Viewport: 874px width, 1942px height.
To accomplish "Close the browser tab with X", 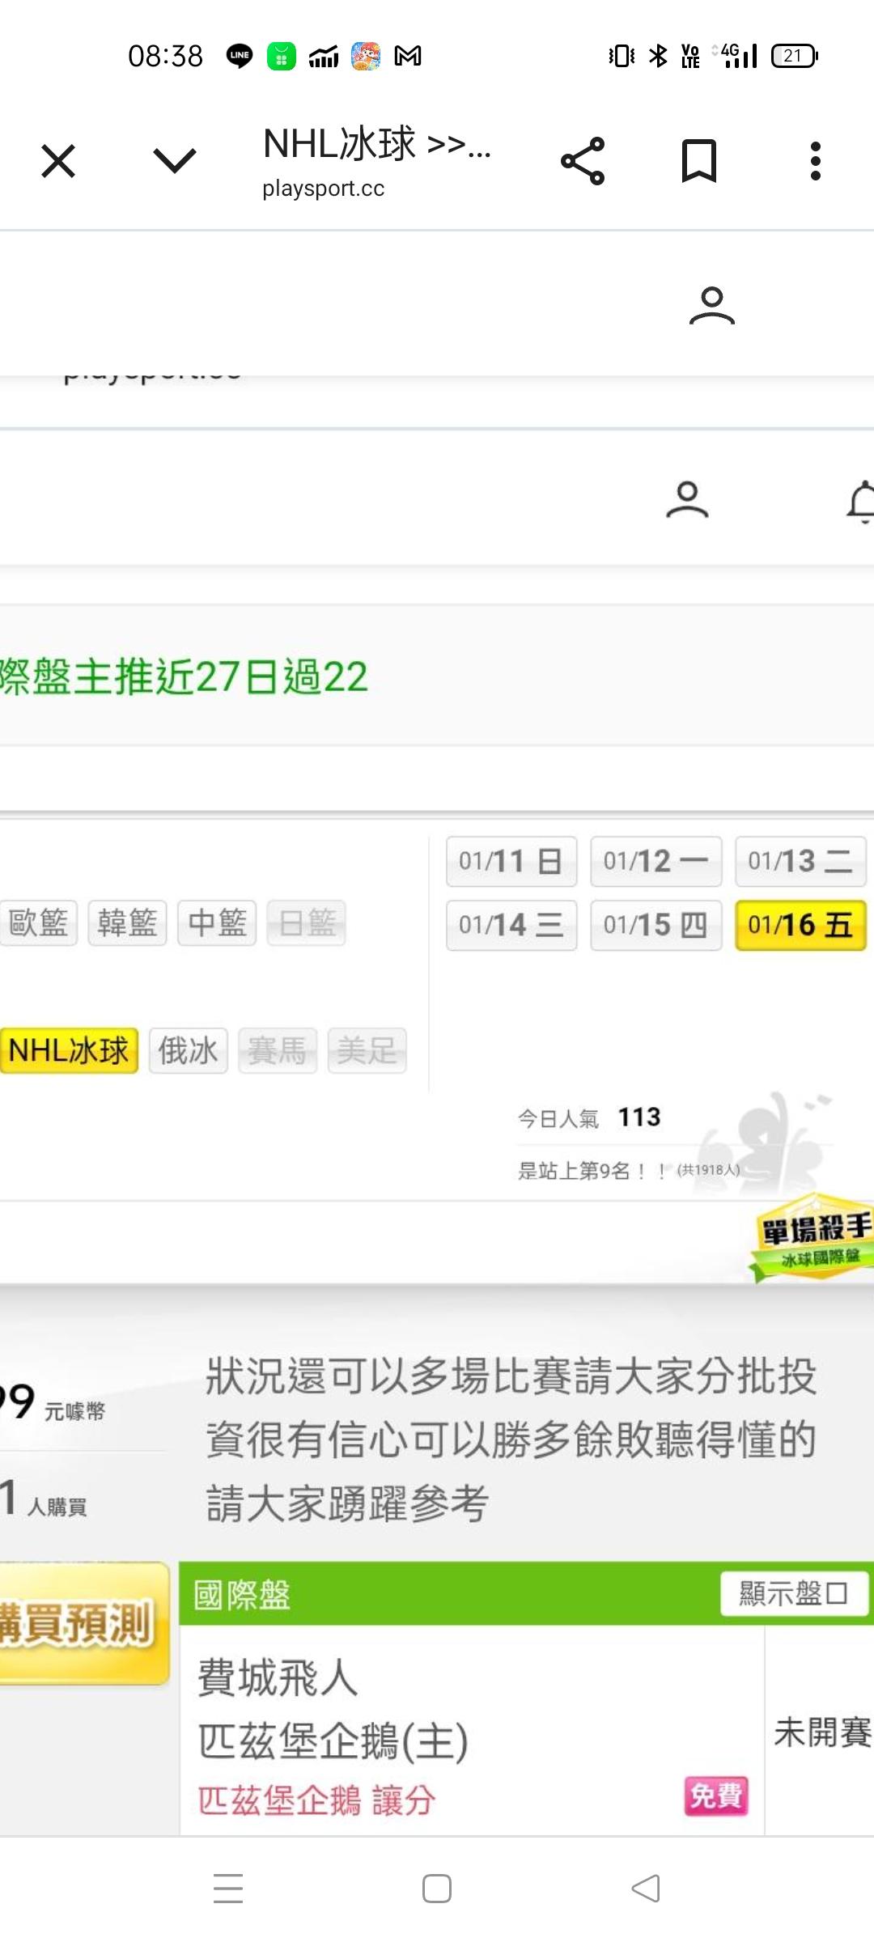I will click(x=58, y=160).
